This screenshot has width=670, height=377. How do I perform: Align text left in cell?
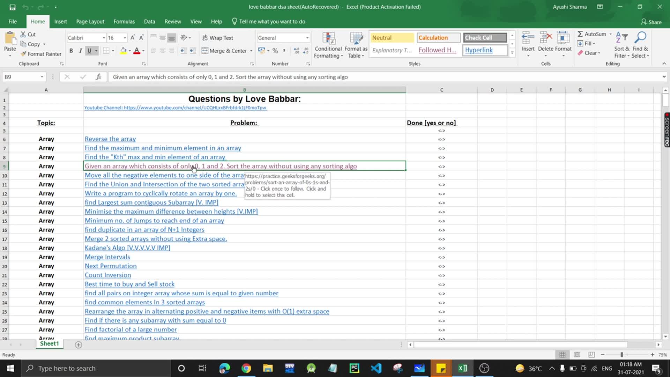pyautogui.click(x=153, y=51)
